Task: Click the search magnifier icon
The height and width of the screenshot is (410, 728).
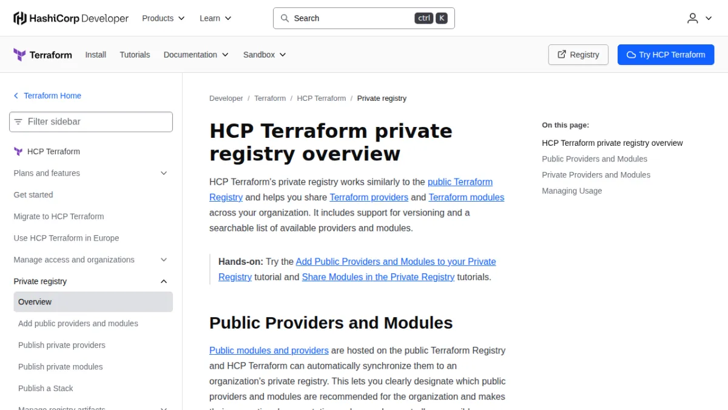Action: (x=285, y=18)
